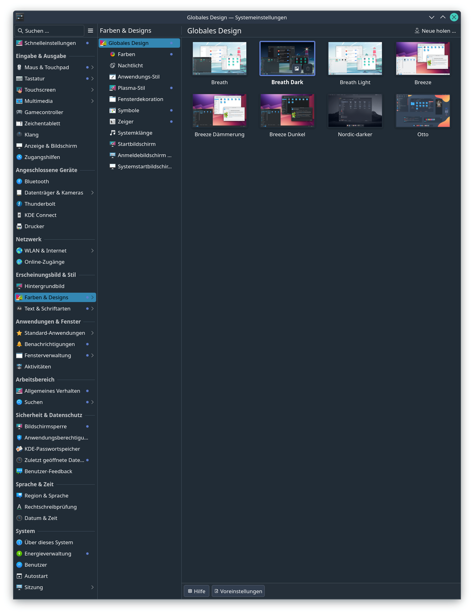Viewport: 474px width, 615px height.
Task: Click the Benachrichtigungen bell icon
Action: 19,344
